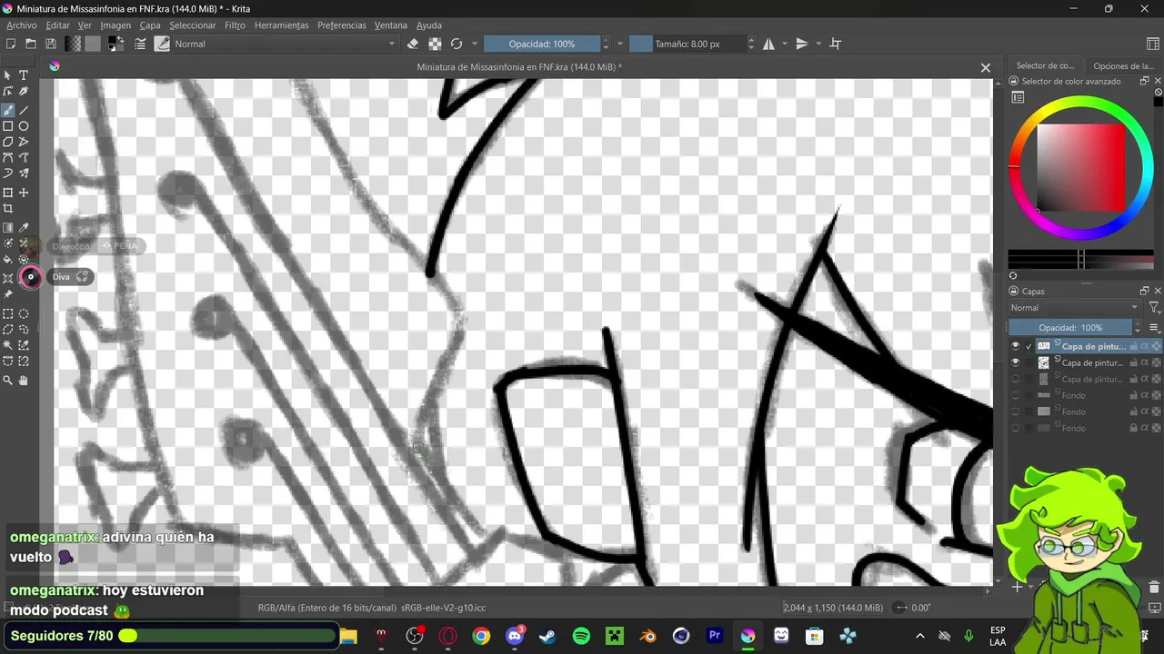Expand dropdown arrow beside vertical mirror
The image size is (1164, 654).
pyautogui.click(x=818, y=44)
